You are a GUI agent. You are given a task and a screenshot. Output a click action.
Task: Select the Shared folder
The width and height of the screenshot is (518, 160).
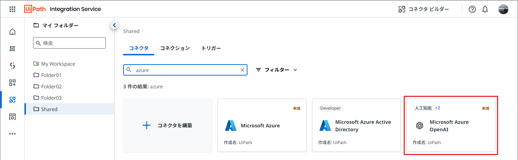click(69, 109)
